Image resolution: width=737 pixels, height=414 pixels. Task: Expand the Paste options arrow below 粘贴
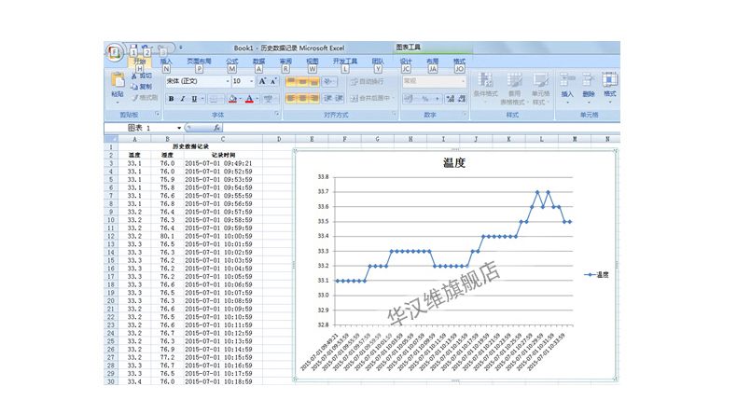[117, 102]
